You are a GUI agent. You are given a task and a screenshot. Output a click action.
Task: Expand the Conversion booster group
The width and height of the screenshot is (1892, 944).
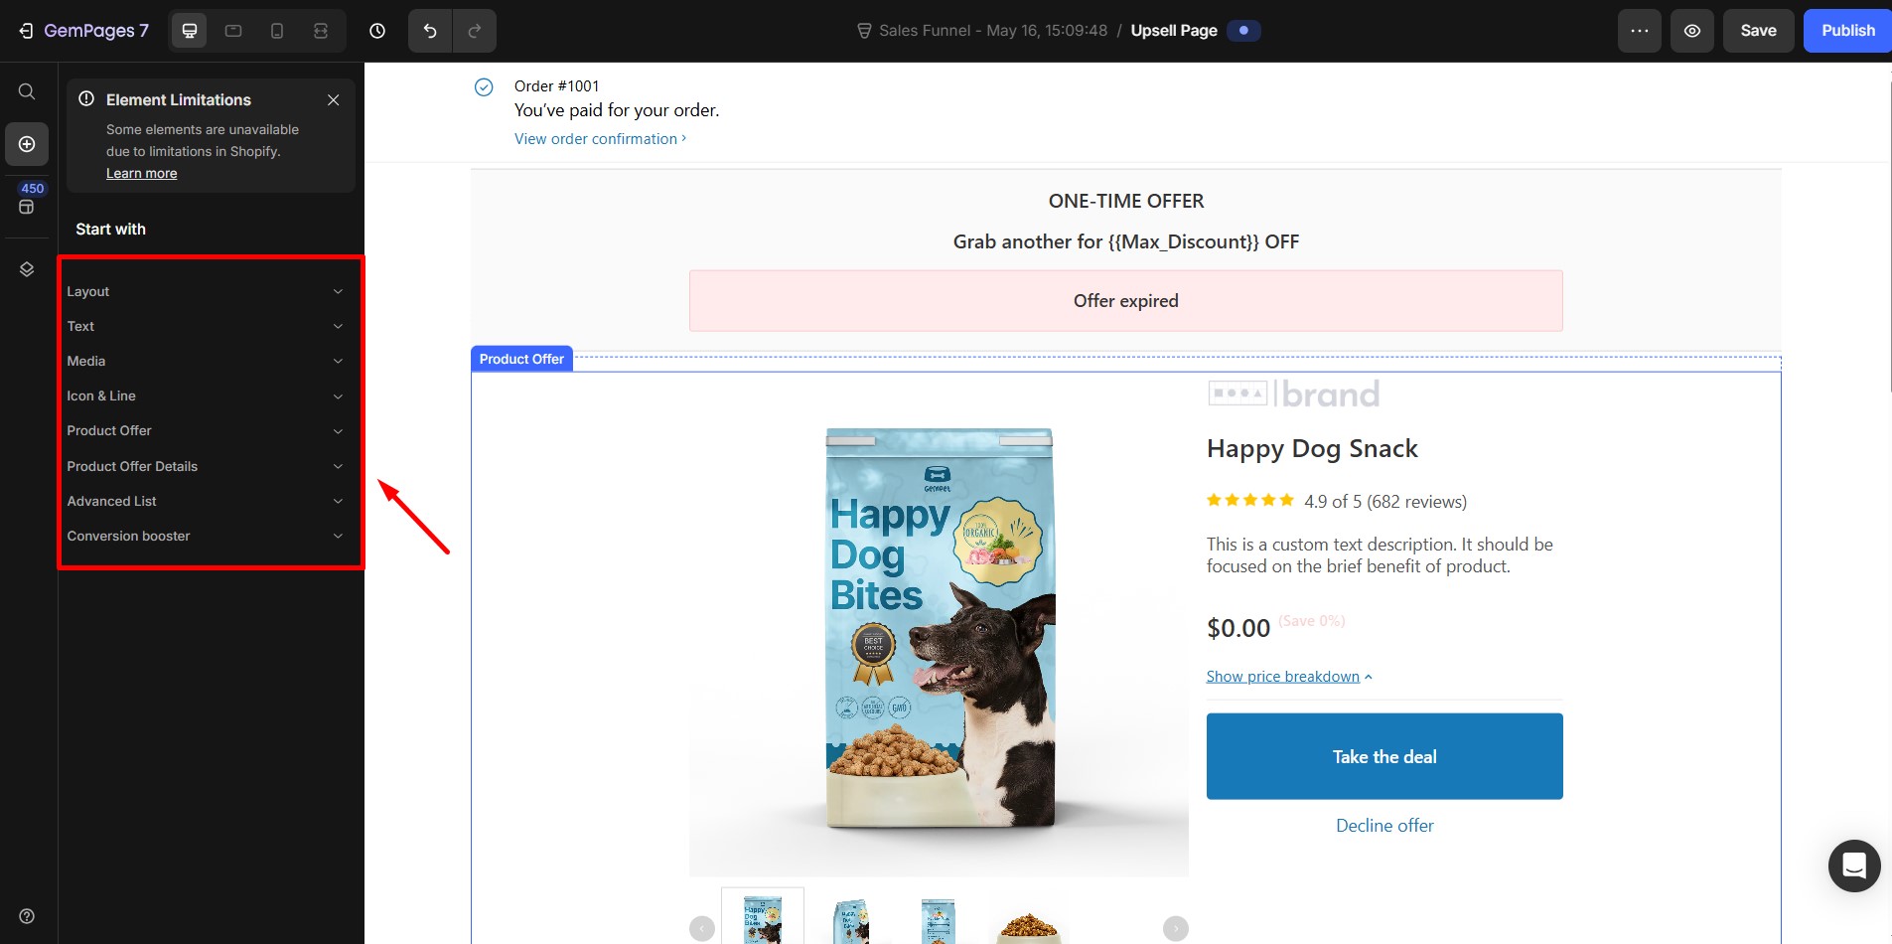pyautogui.click(x=205, y=536)
